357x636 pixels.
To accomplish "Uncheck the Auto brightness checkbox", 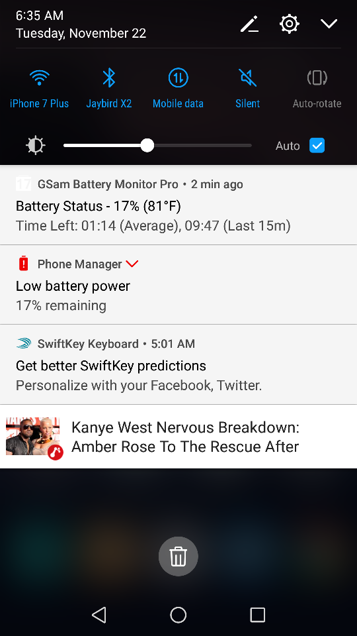I will 317,145.
